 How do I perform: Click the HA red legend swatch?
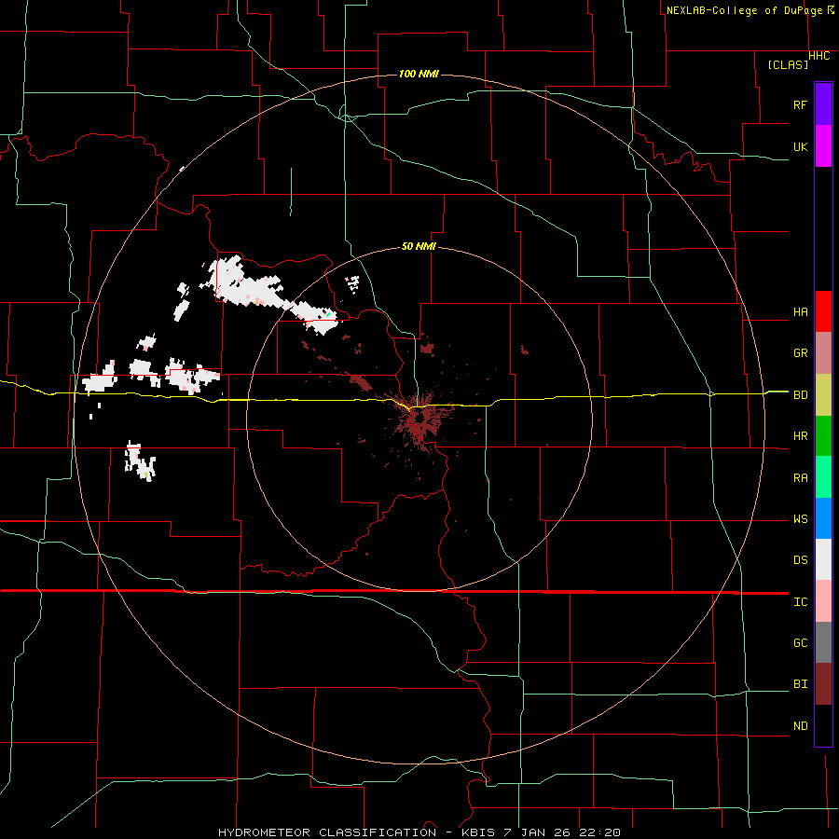click(823, 311)
